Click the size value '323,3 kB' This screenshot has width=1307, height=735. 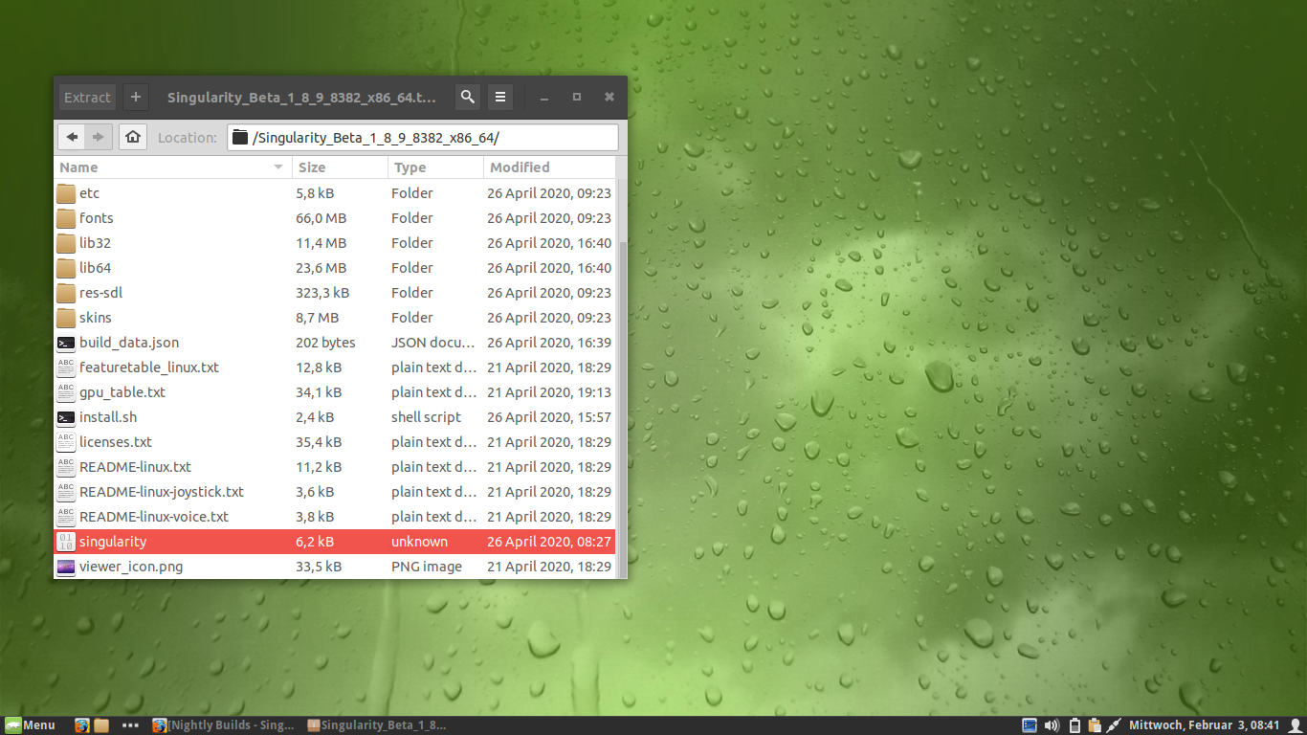point(322,293)
